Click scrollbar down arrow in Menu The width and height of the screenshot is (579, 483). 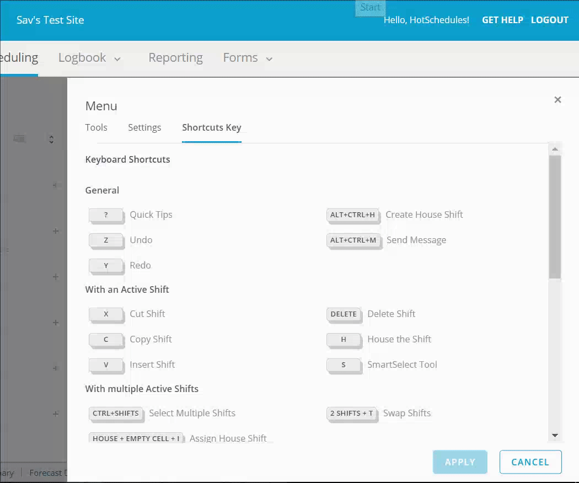click(x=555, y=436)
